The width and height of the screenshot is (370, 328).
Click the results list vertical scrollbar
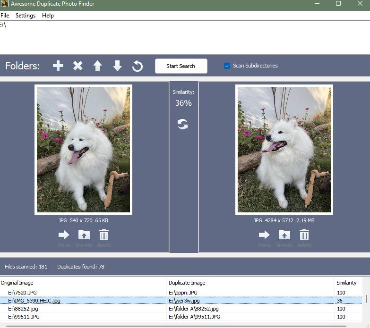pos(366,299)
